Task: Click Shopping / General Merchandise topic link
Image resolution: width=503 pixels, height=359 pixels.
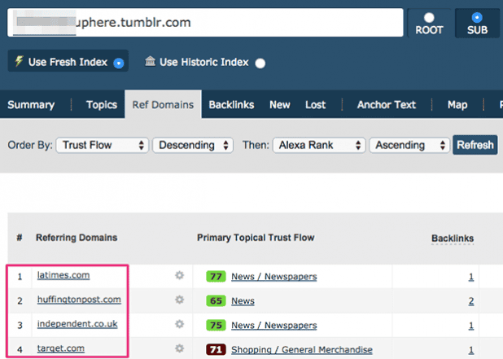Action: pos(302,350)
